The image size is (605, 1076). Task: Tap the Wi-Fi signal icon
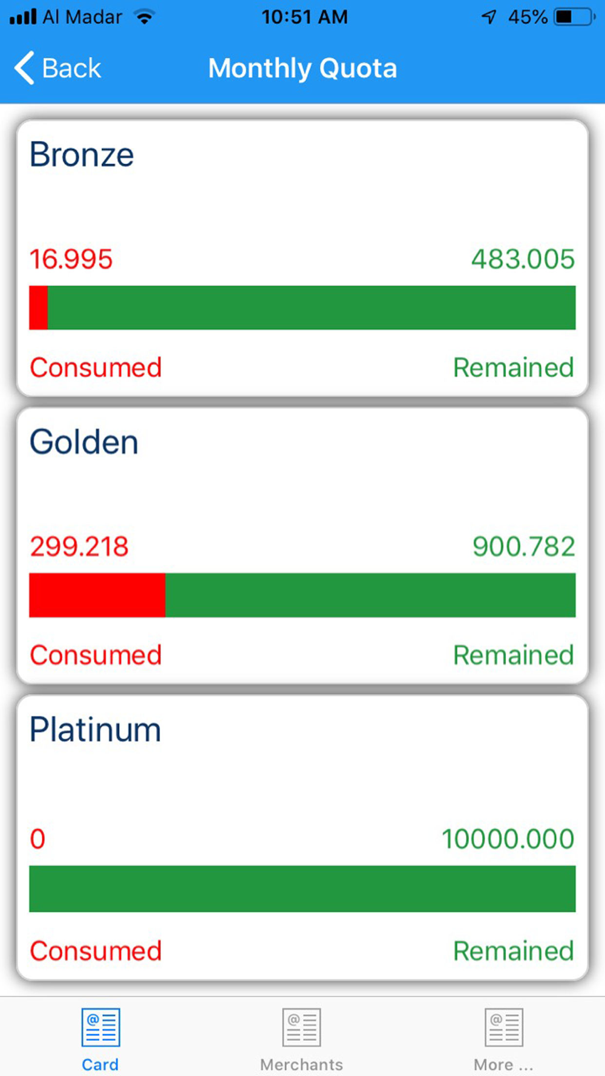pos(144,17)
